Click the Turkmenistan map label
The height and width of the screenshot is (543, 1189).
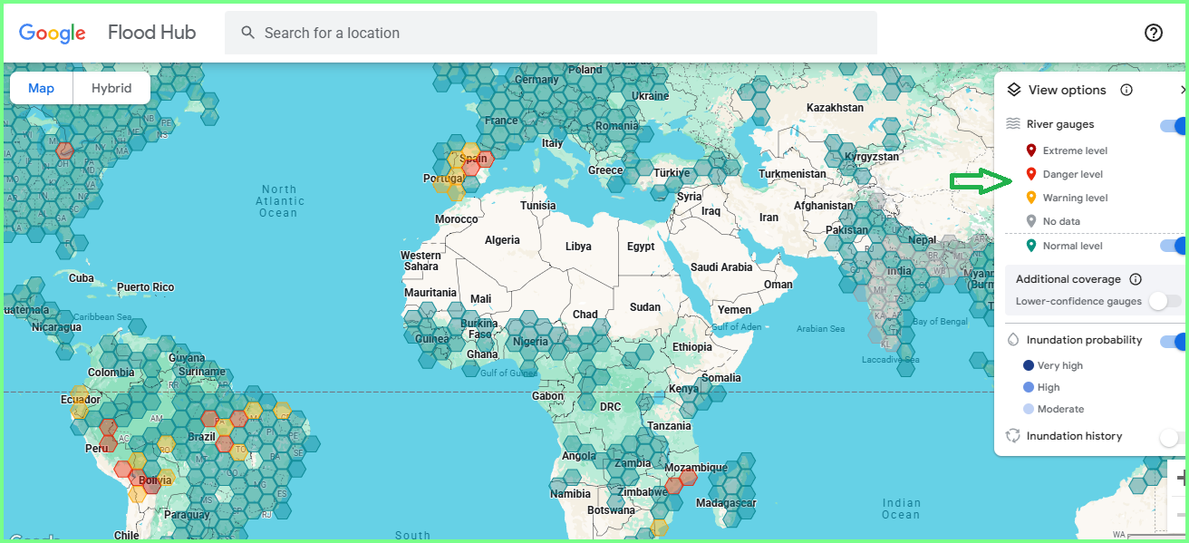click(x=793, y=173)
